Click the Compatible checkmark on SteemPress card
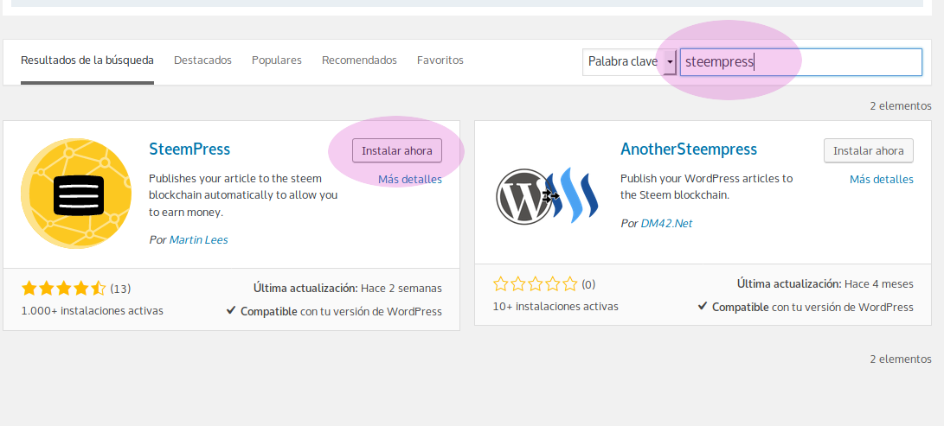 tap(230, 310)
